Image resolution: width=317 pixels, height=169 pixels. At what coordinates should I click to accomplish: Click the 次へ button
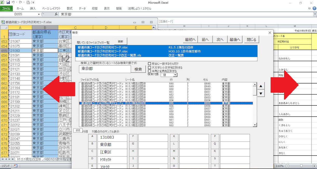(220, 40)
